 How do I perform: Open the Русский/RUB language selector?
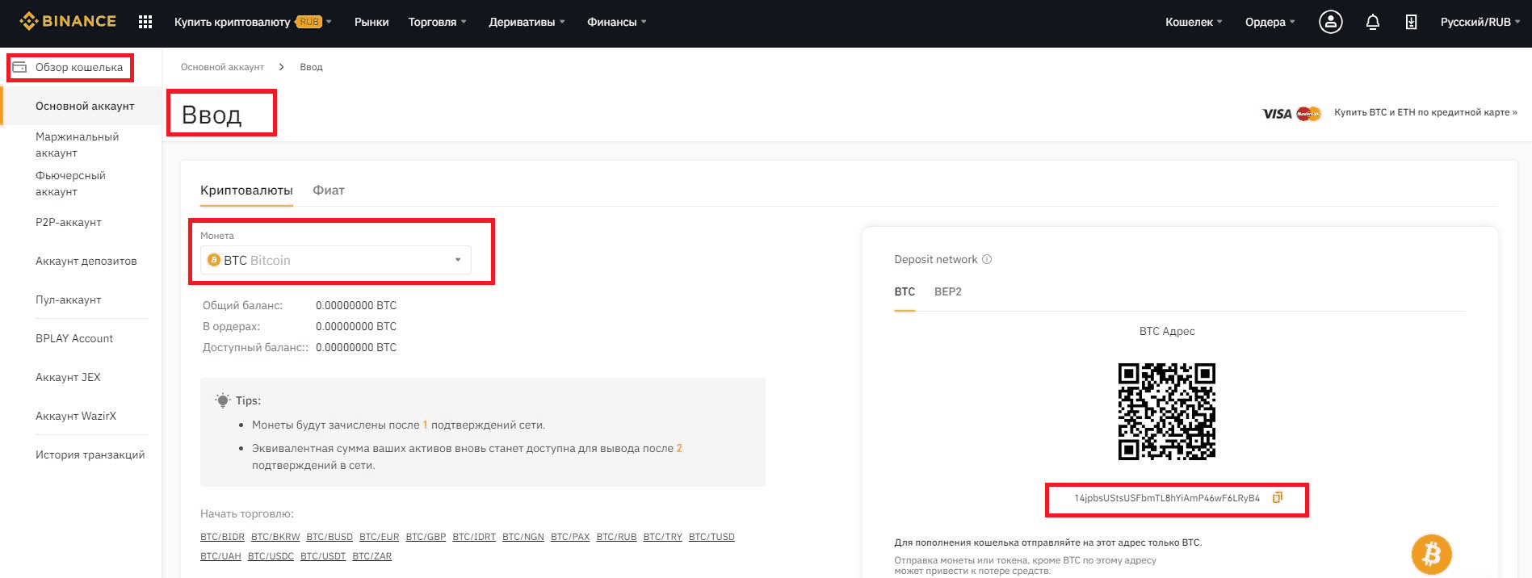1480,22
